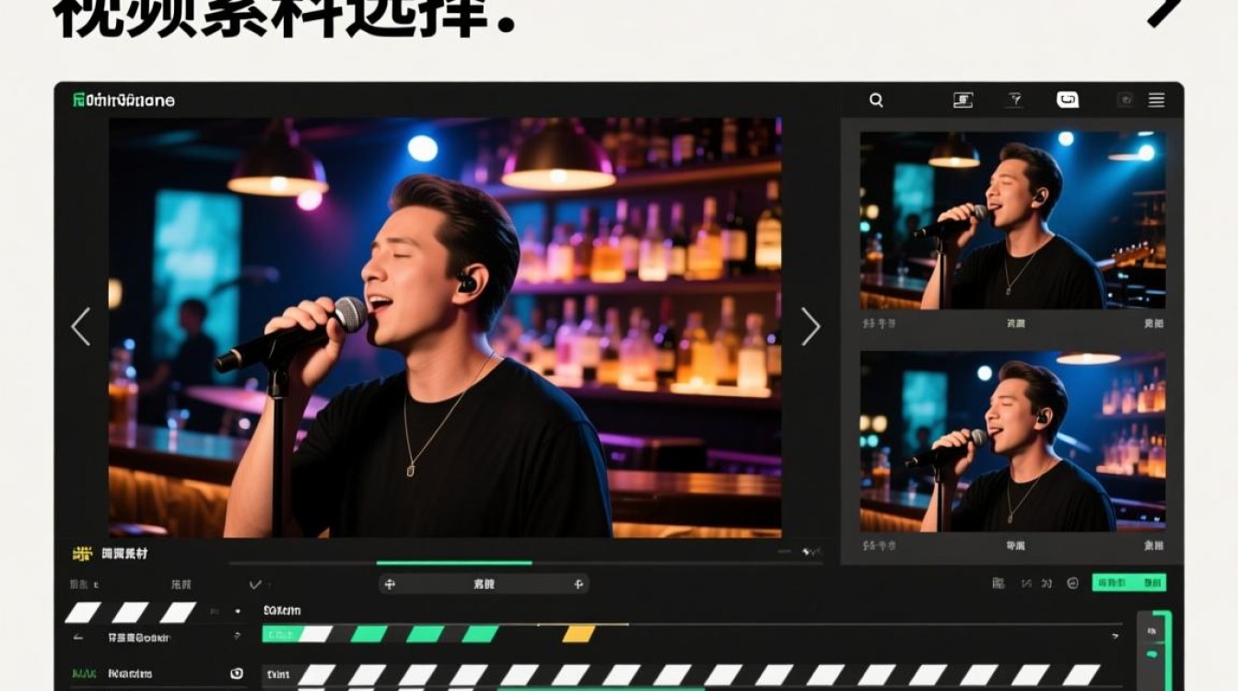Click the bright green button on the timeline toolbar
Screen dimensions: 1238x691
1129,582
